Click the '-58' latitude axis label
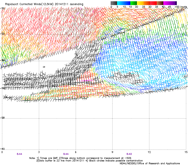 click(x=2, y=118)
